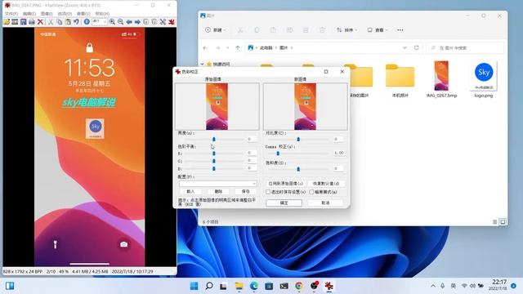The width and height of the screenshot is (523, 294).
Task: Open the 查看(V) menu in IrfanView
Action: [83, 14]
